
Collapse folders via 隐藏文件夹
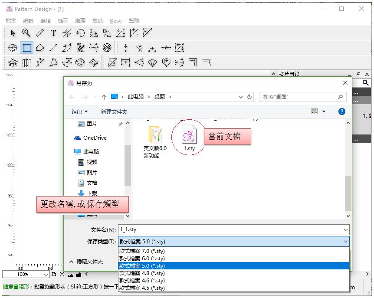(86, 262)
